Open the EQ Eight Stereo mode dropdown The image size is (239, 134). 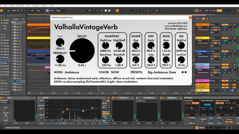106,105
